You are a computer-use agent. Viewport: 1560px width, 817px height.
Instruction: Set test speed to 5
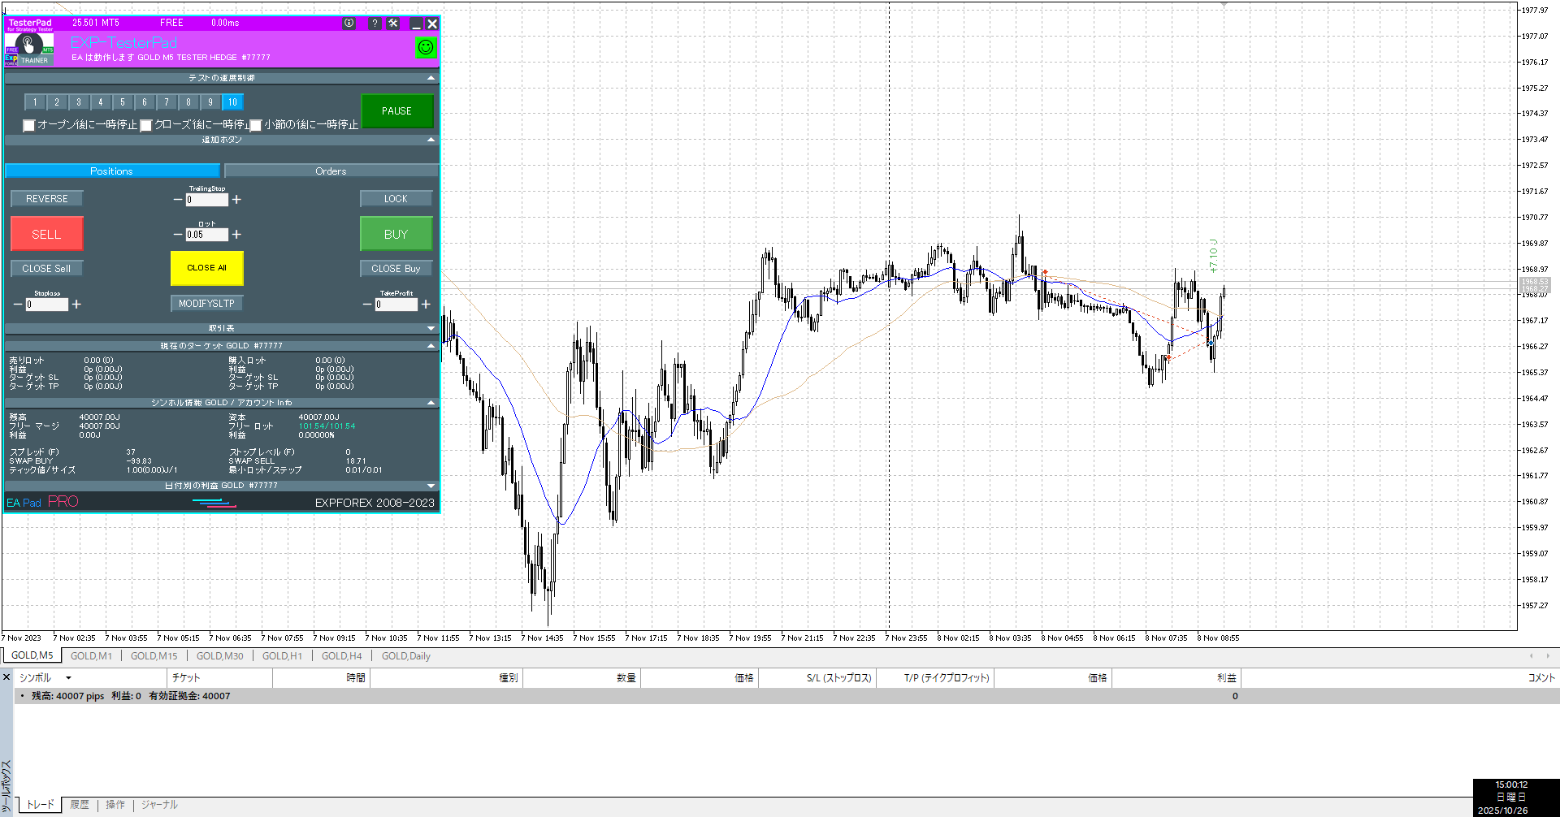click(123, 102)
